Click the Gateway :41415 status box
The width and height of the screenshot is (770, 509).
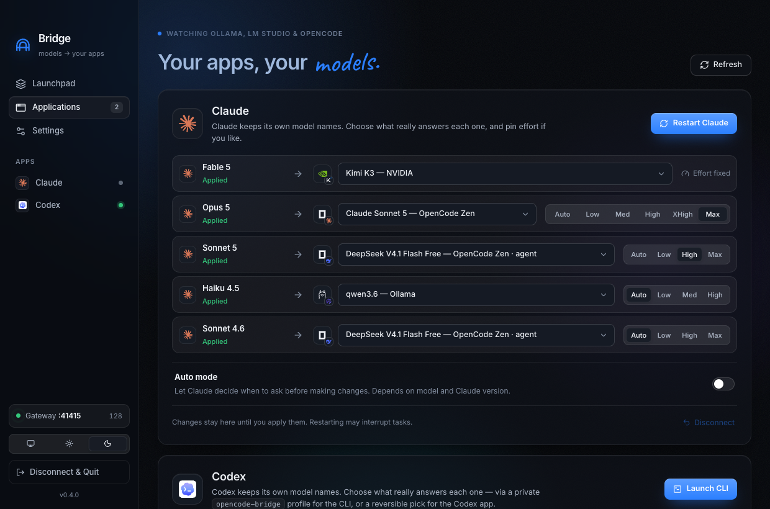[x=69, y=416]
